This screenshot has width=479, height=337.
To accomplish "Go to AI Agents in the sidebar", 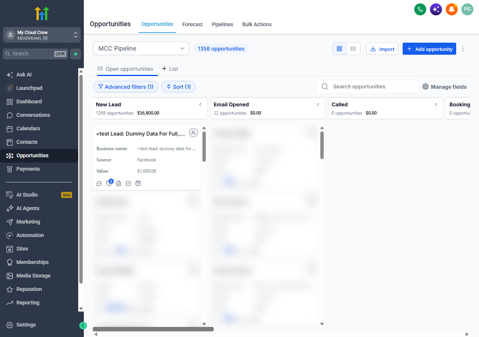I will tap(39, 208).
